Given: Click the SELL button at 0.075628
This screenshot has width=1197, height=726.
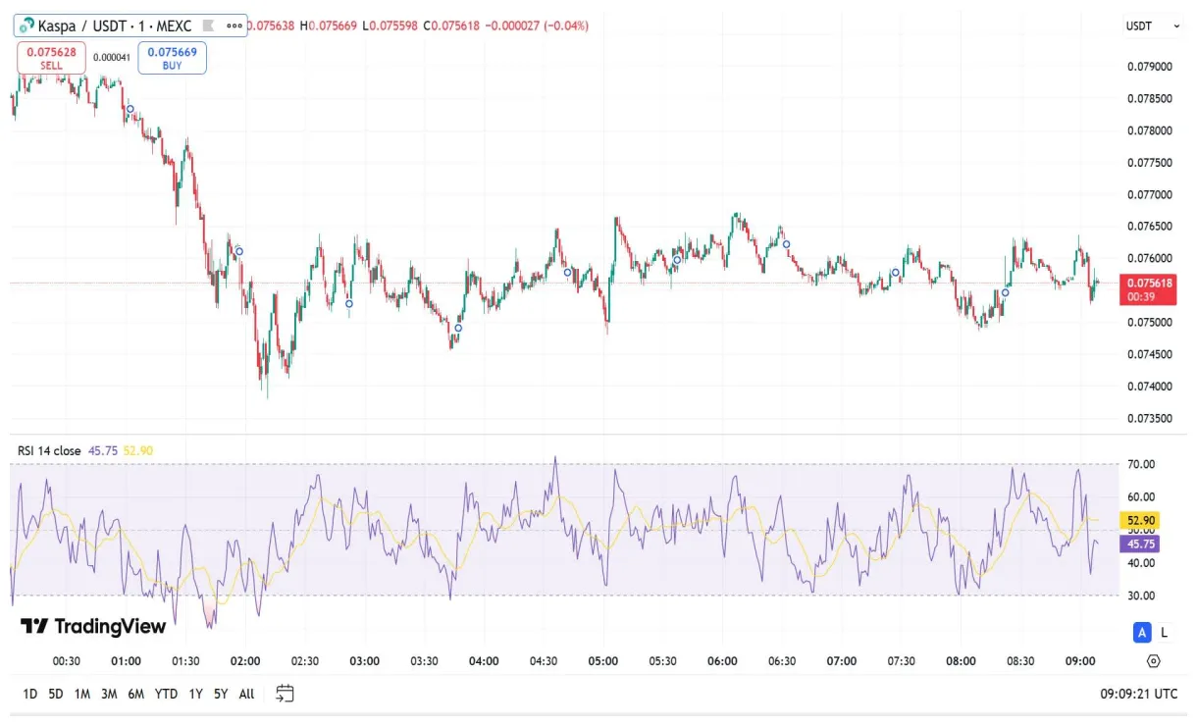Looking at the screenshot, I should click(51, 58).
